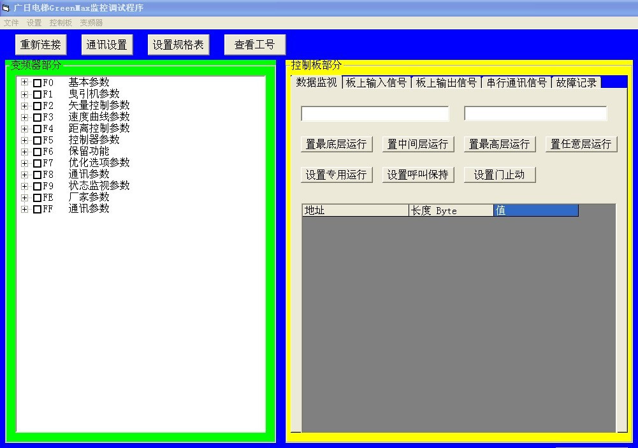The height and width of the screenshot is (448, 638).
Task: Click the 设置门止动 button
Action: point(500,174)
